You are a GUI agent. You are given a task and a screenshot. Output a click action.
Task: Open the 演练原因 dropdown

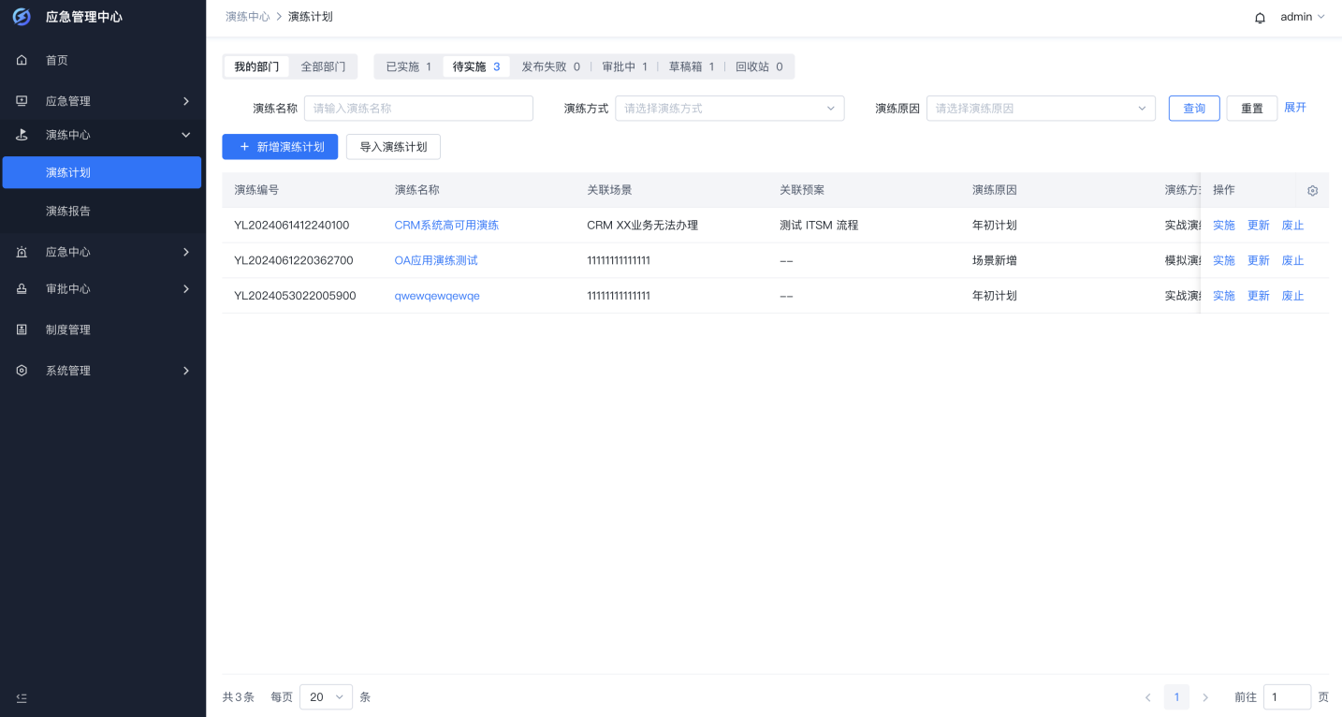pyautogui.click(x=1040, y=108)
